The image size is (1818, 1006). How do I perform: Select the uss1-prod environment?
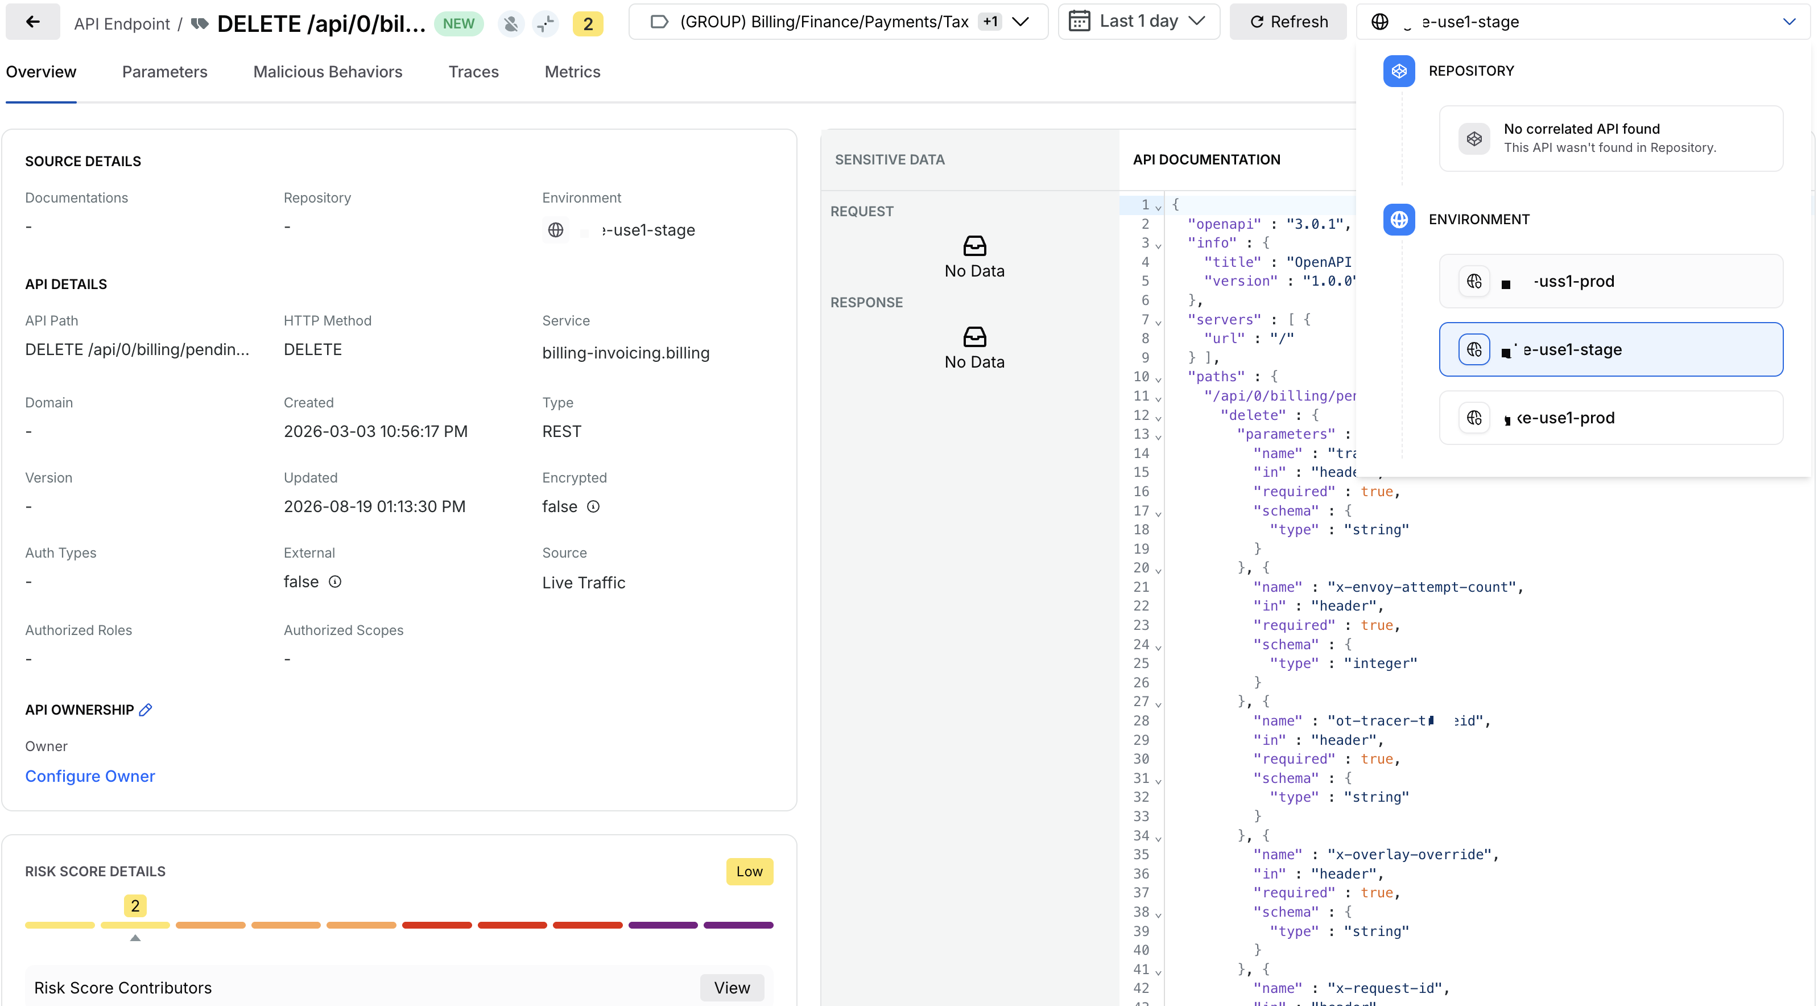(1611, 281)
